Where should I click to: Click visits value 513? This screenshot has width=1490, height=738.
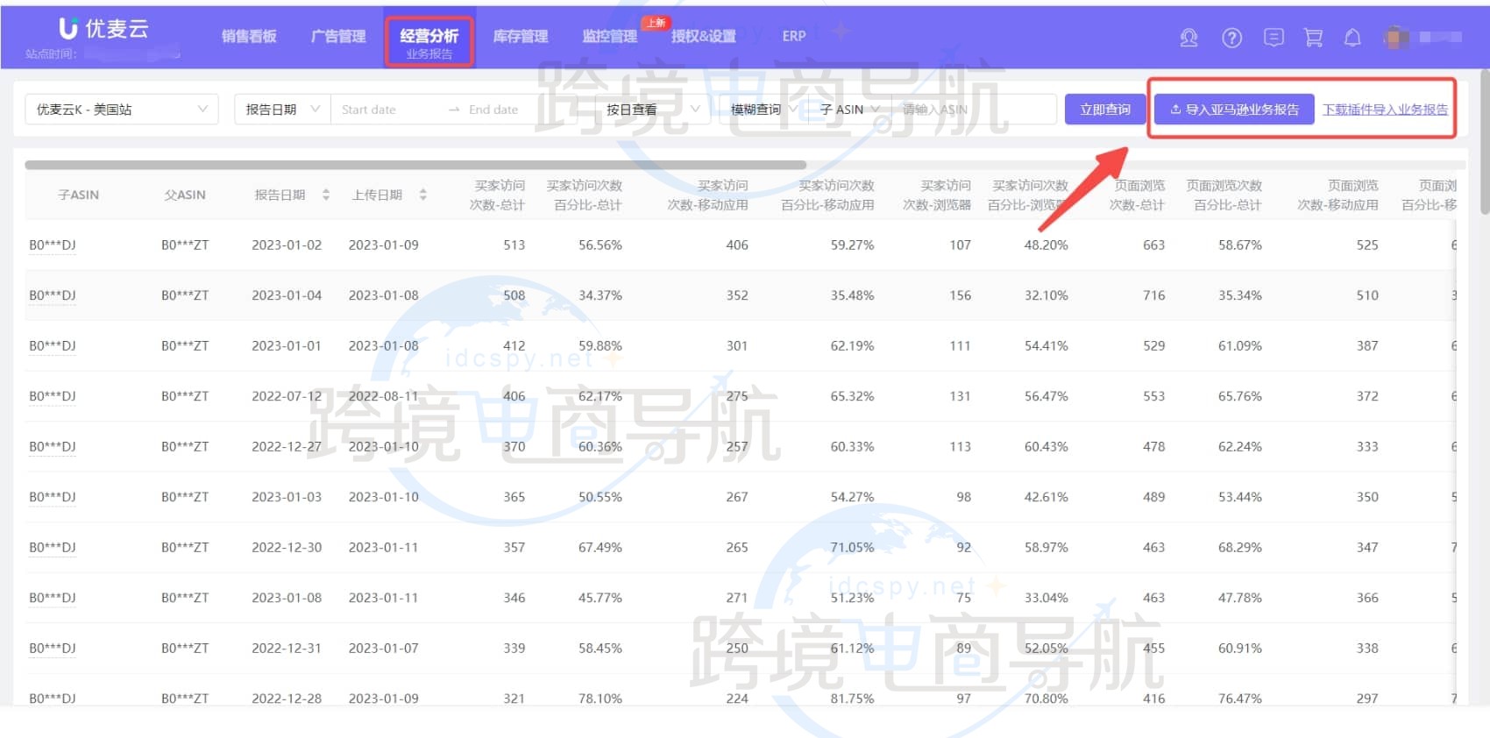514,245
